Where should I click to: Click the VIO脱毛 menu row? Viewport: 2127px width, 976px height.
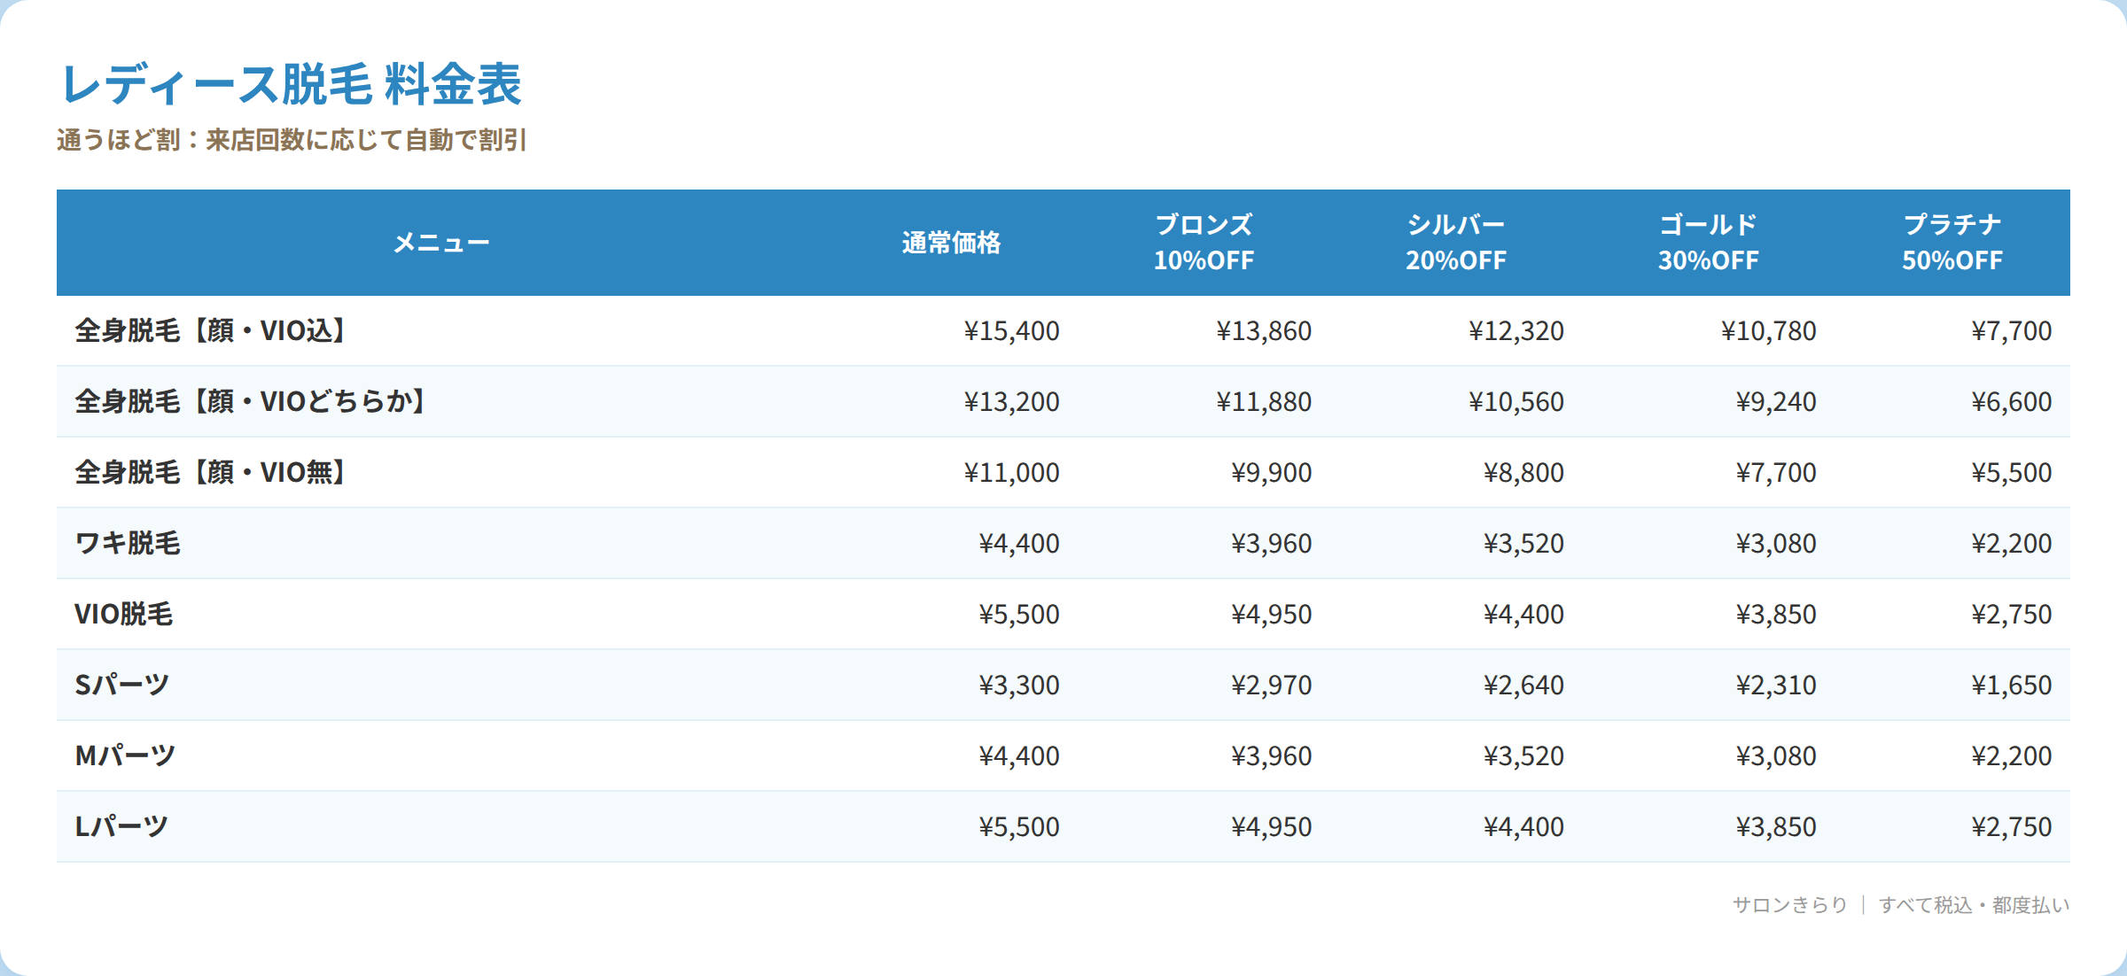(1063, 614)
